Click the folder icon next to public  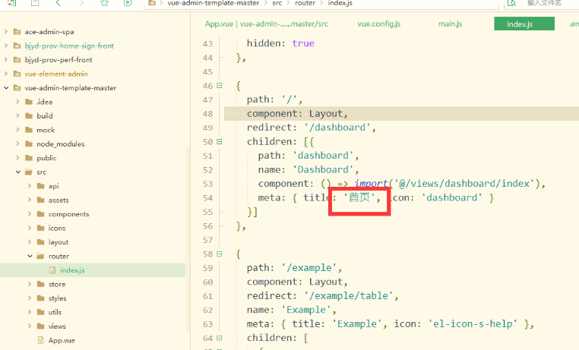click(29, 158)
